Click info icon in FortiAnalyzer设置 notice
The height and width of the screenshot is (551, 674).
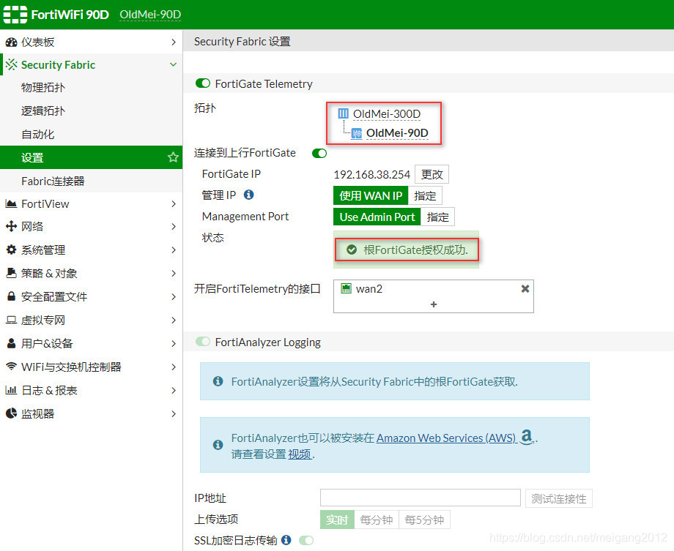click(218, 381)
